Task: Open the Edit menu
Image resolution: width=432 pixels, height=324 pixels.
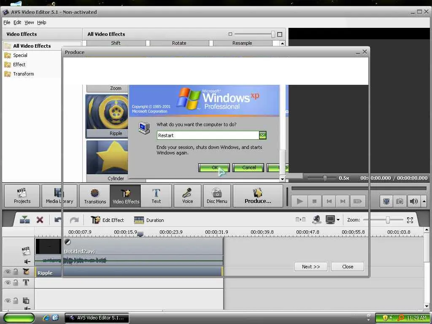Action: pos(17,23)
